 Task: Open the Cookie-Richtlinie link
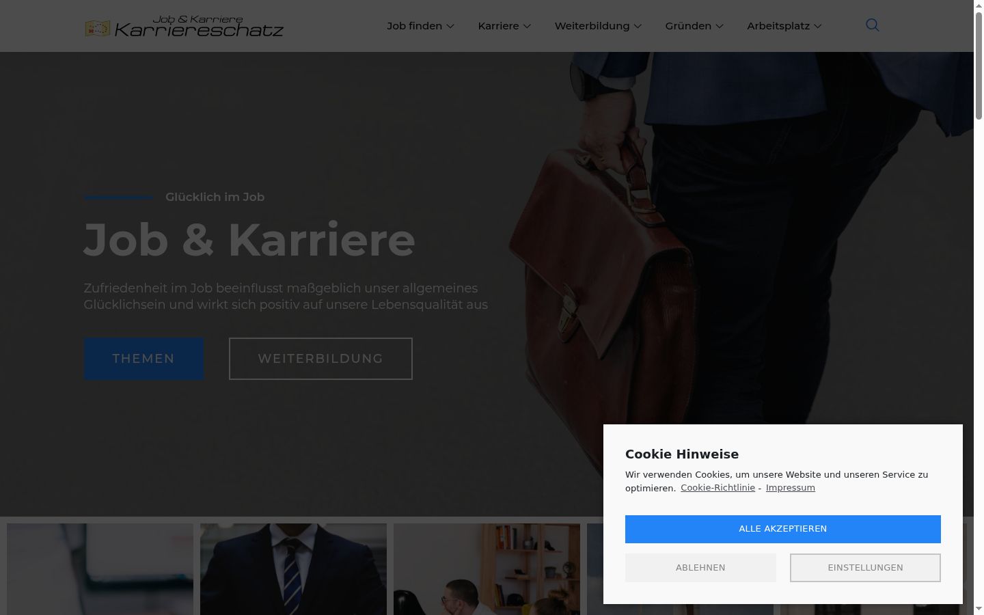tap(717, 488)
